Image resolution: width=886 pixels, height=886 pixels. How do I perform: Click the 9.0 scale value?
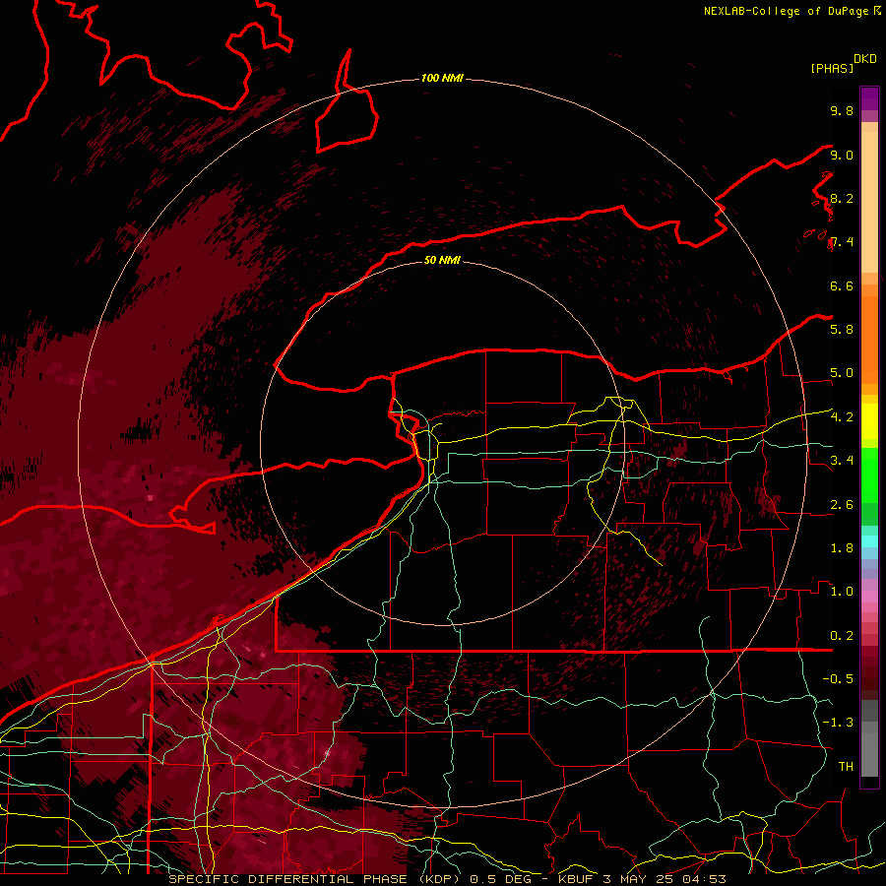(842, 155)
